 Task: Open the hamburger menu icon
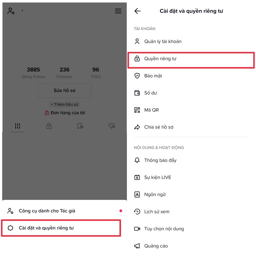pyautogui.click(x=118, y=11)
